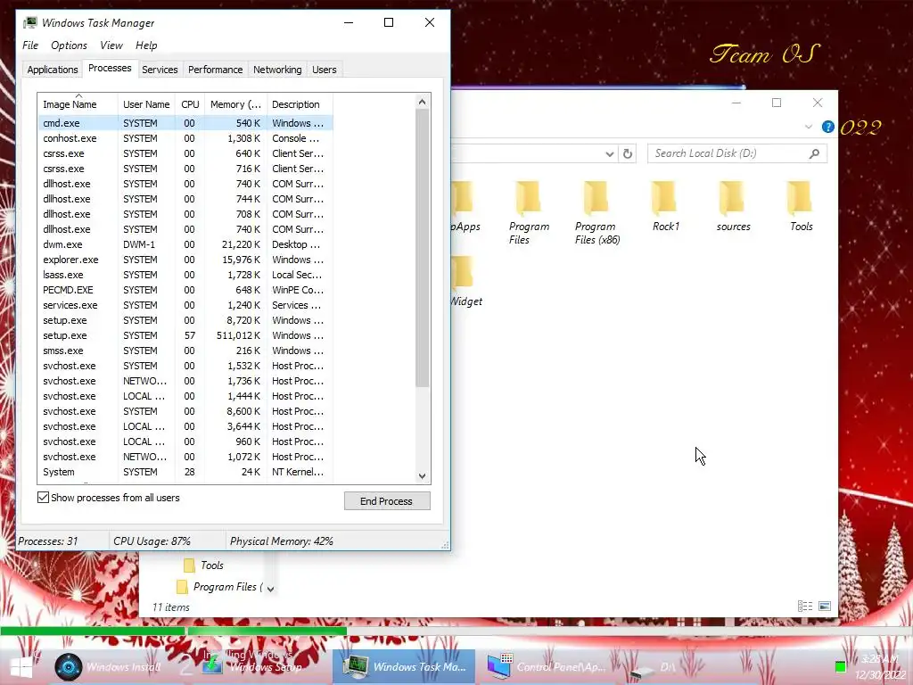Click the process list scroll up arrow
This screenshot has width=913, height=685.
tap(422, 102)
